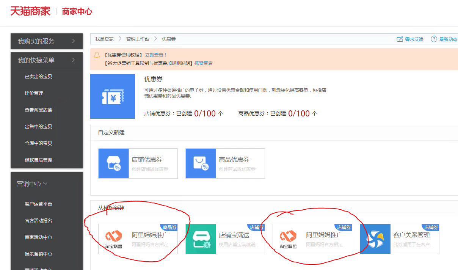The height and width of the screenshot is (270, 458).
Task: Collapse the 营销中心 chevron
Action: tap(45, 184)
